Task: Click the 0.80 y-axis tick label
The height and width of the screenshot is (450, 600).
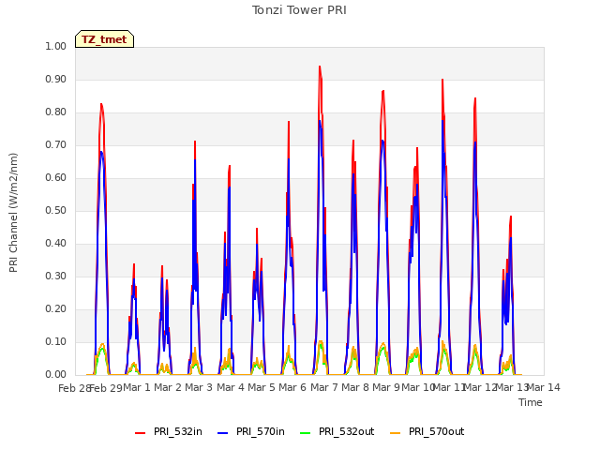Action: 56,112
